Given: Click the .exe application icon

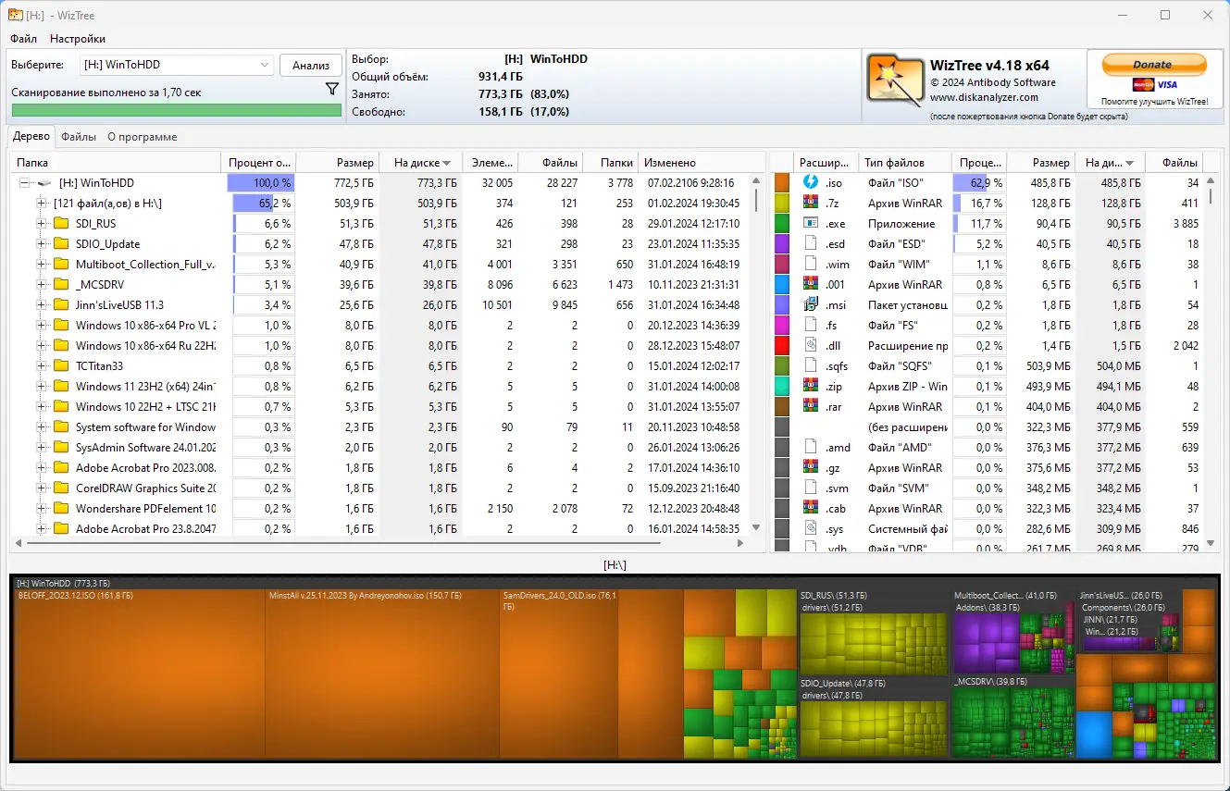Looking at the screenshot, I should [811, 223].
